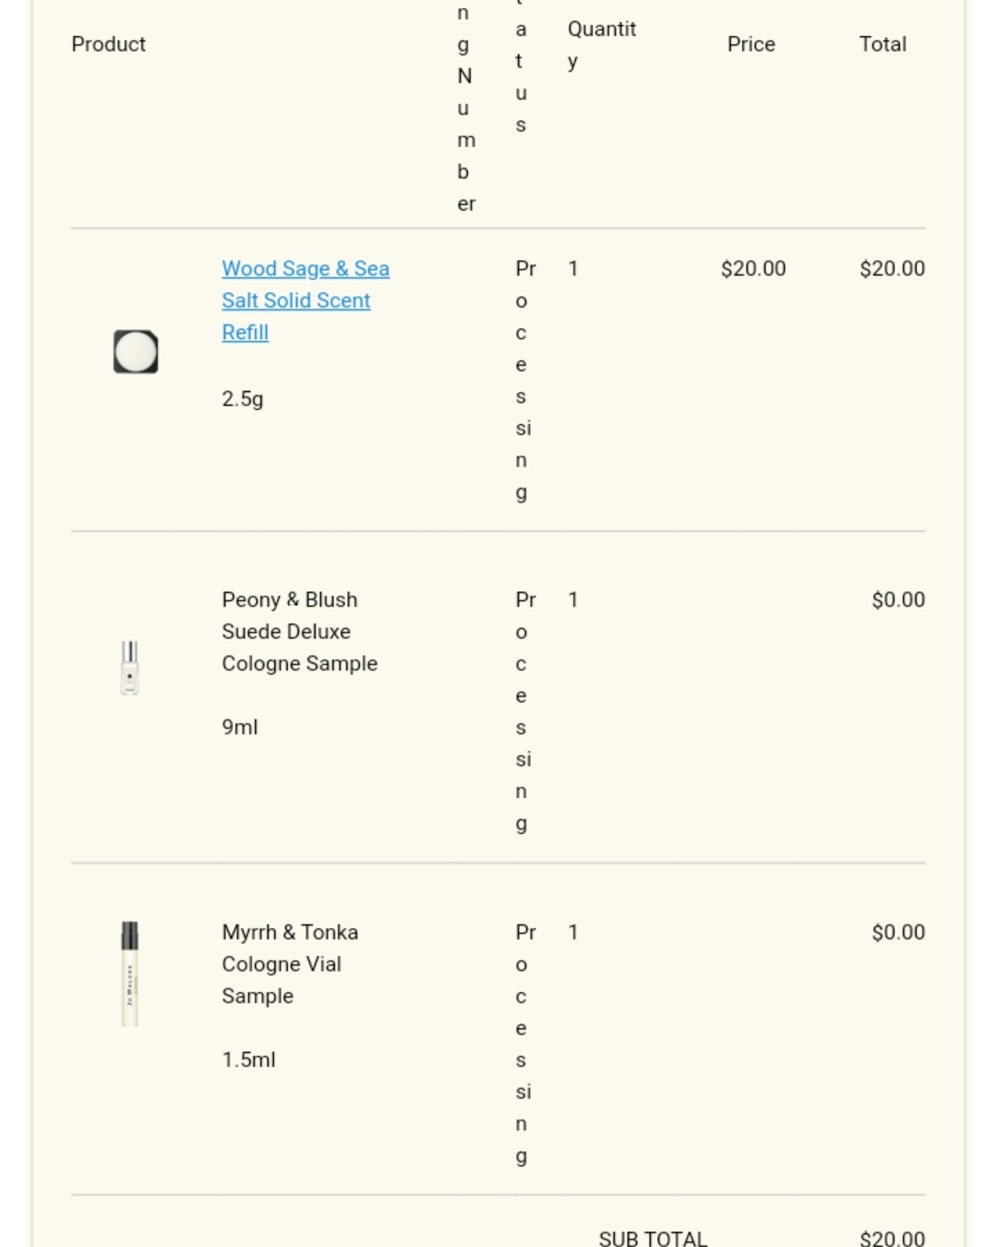Click the Quantity column header
Image resolution: width=997 pixels, height=1247 pixels.
click(602, 44)
